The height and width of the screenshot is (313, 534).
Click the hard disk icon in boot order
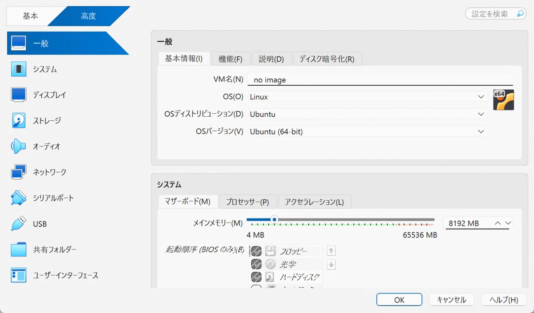[270, 277]
